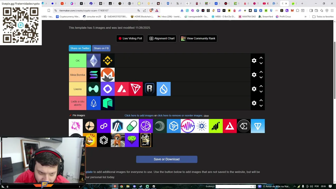
Task: Move Meia Bomba tier up
Action: point(261,72)
